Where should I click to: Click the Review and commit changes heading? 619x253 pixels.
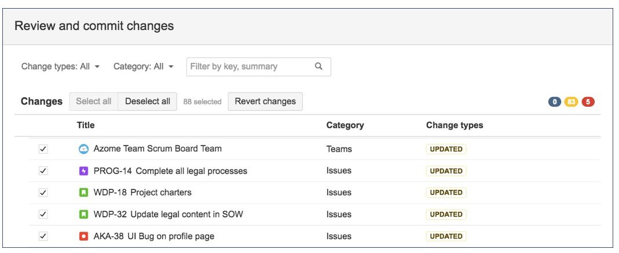(x=94, y=26)
